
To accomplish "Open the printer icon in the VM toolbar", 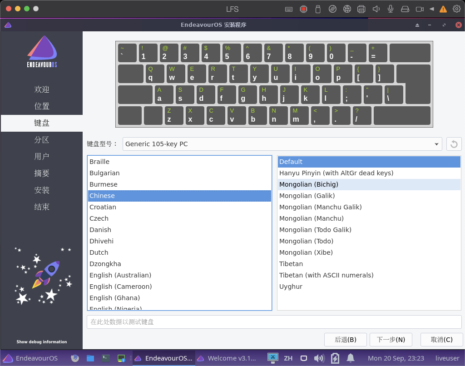I will pyautogui.click(x=361, y=9).
